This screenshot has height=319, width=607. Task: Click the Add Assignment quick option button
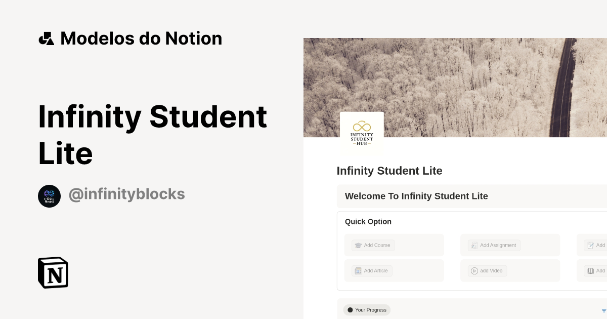pos(494,245)
